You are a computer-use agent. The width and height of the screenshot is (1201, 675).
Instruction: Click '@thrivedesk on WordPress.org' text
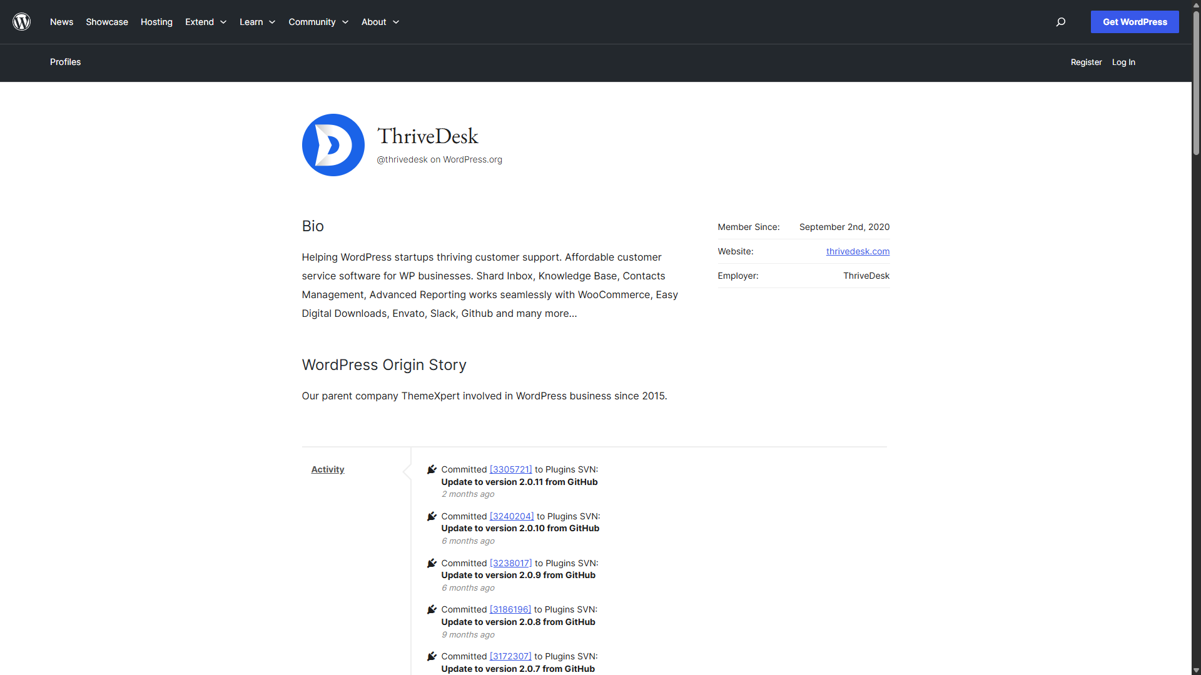pos(439,159)
